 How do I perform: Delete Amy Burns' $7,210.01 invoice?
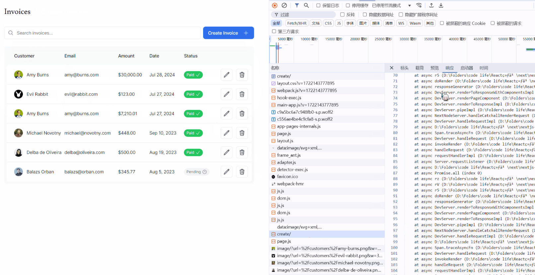coord(242,113)
